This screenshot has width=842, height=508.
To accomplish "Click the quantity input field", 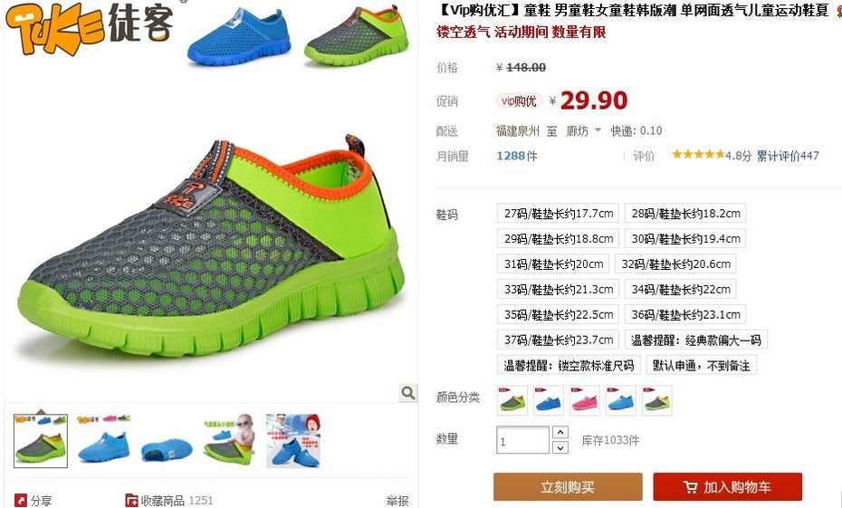I will (522, 440).
